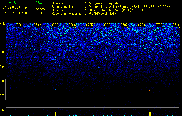Click the red meteor echo after 0708

pos(150,91)
